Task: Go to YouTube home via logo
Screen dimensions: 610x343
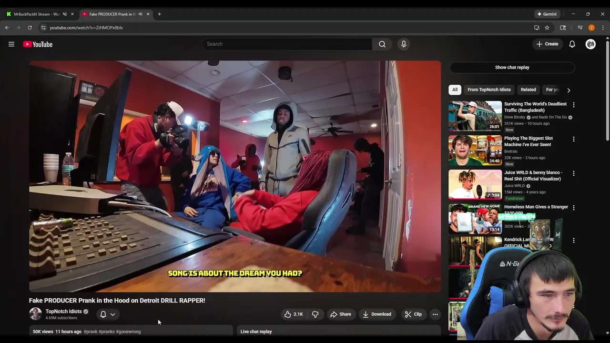Action: click(38, 44)
